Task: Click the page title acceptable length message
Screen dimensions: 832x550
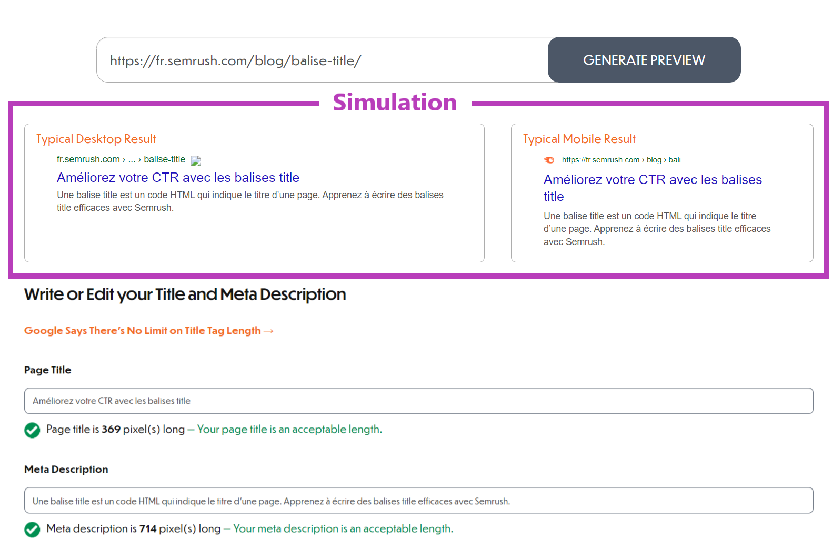Action: click(x=289, y=430)
